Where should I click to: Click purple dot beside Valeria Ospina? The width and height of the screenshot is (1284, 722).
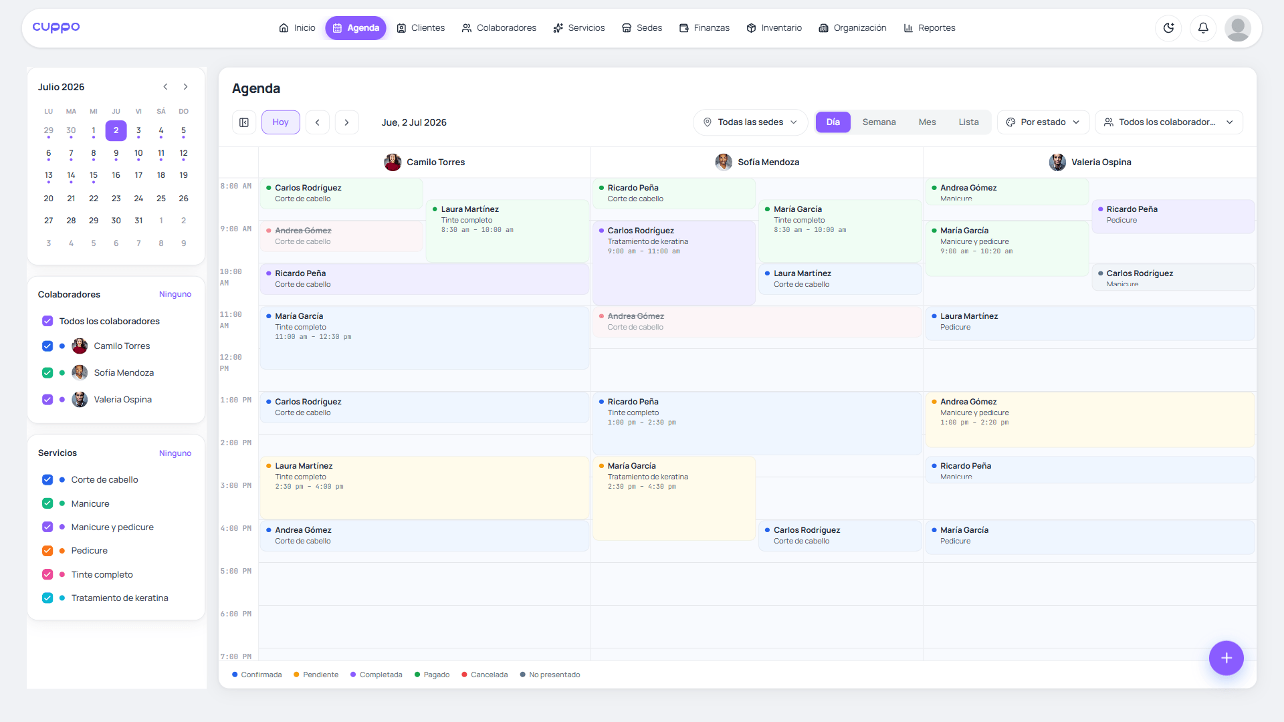tap(62, 400)
